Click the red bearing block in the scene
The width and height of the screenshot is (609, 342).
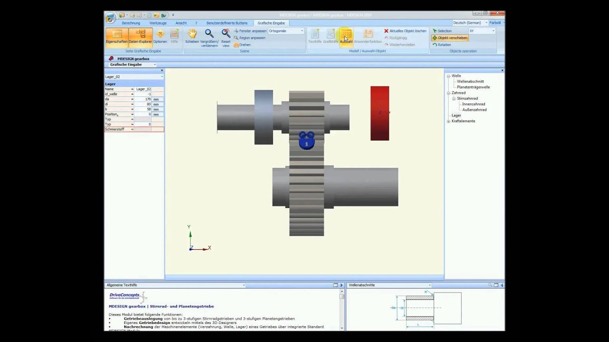380,113
